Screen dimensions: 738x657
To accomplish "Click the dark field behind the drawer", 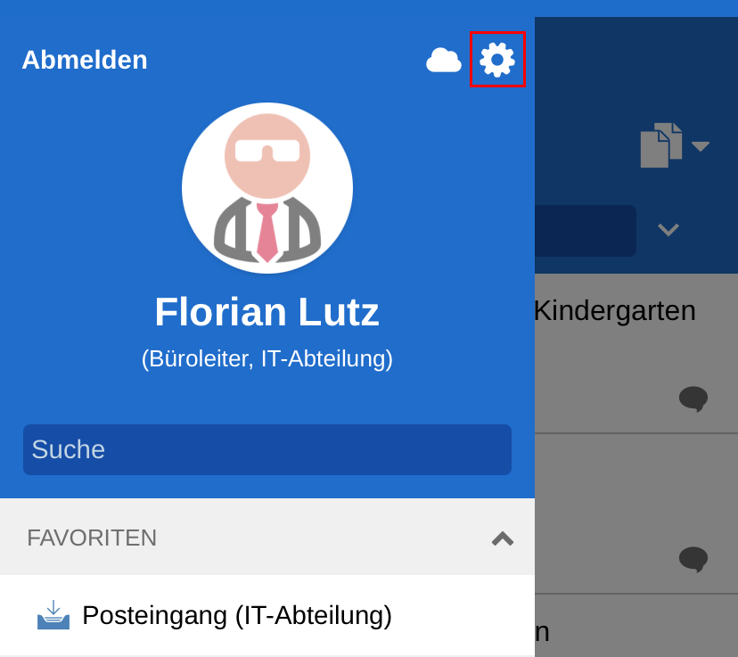I will click(x=586, y=231).
